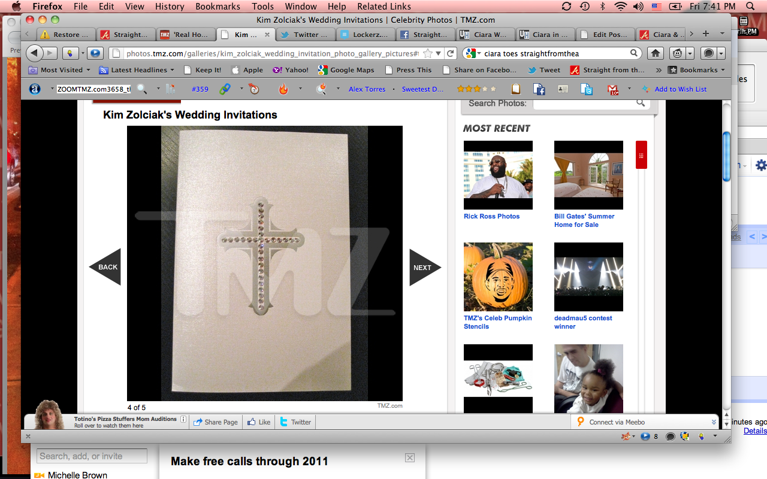Click the Share Page button
This screenshot has width=767, height=479.
pyautogui.click(x=216, y=422)
